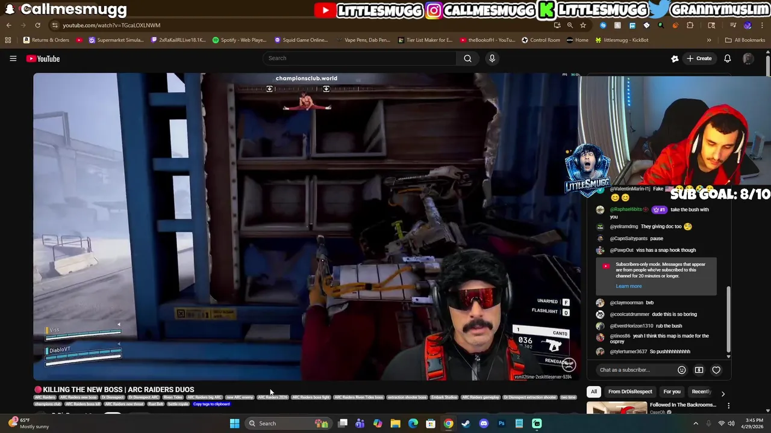
Task: Open YouTube notifications bell
Action: point(727,58)
